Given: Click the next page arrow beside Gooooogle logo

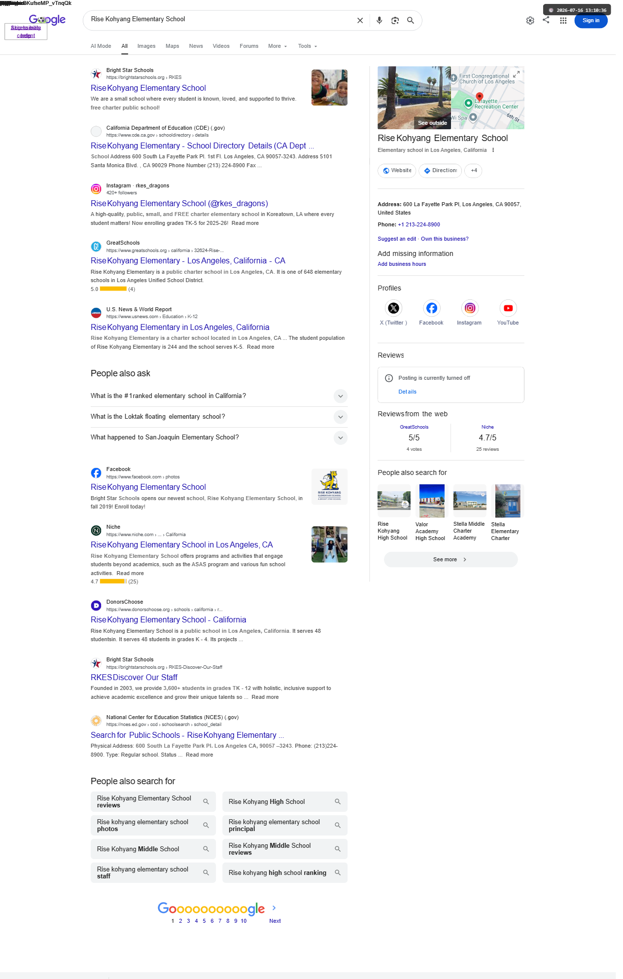Looking at the screenshot, I should 274,908.
